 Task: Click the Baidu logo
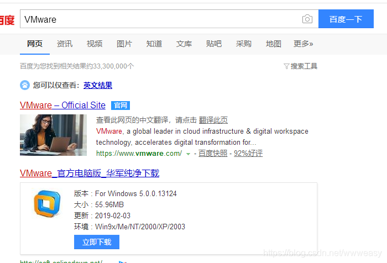[x=7, y=20]
